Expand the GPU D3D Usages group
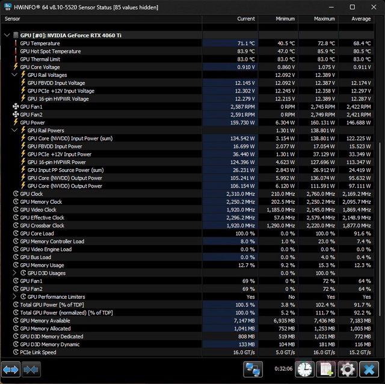 tap(15, 273)
